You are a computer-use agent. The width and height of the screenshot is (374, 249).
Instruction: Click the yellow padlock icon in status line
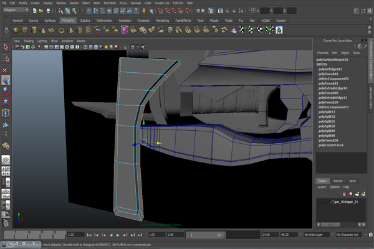pos(144,11)
